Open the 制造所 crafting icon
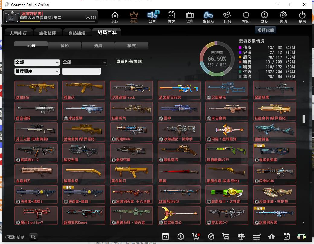This screenshot has width=314, height=244. click(208, 17)
